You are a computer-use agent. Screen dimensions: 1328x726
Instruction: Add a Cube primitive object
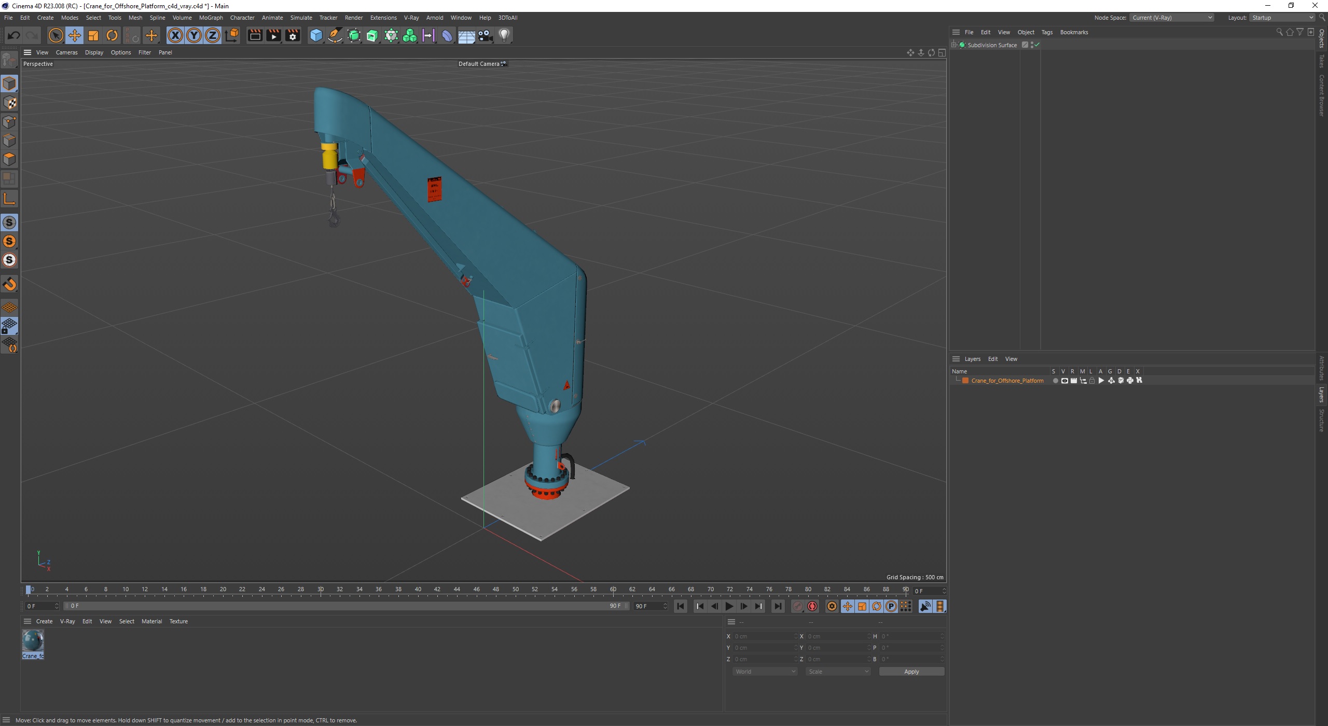316,35
